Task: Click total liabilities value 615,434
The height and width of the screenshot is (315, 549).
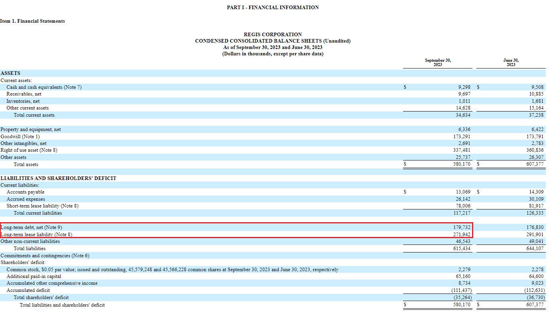Action: pos(462,248)
